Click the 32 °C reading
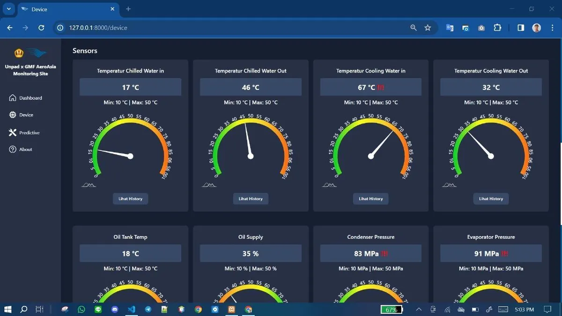 (491, 87)
